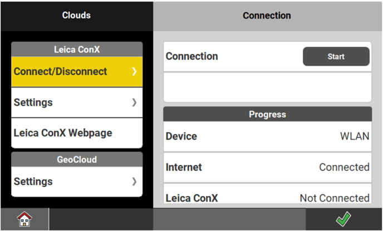The width and height of the screenshot is (383, 231).
Task: Expand the GeoCloud Settings chevron
Action: tap(134, 181)
